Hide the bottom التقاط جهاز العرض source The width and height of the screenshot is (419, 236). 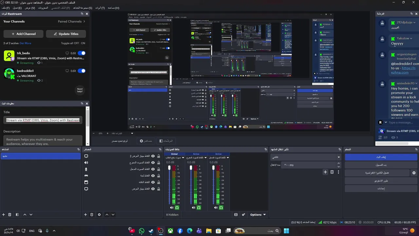tap(153, 188)
